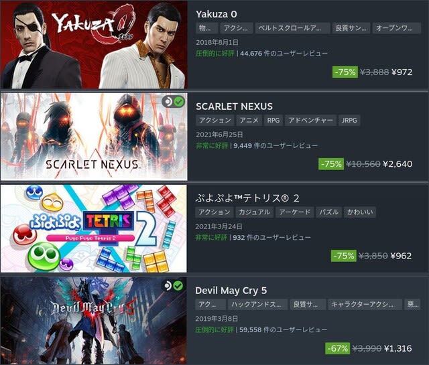The width and height of the screenshot is (429, 365).
Task: Open the Puyo Puyo Tetris 2 capsule image
Action: pos(94,228)
